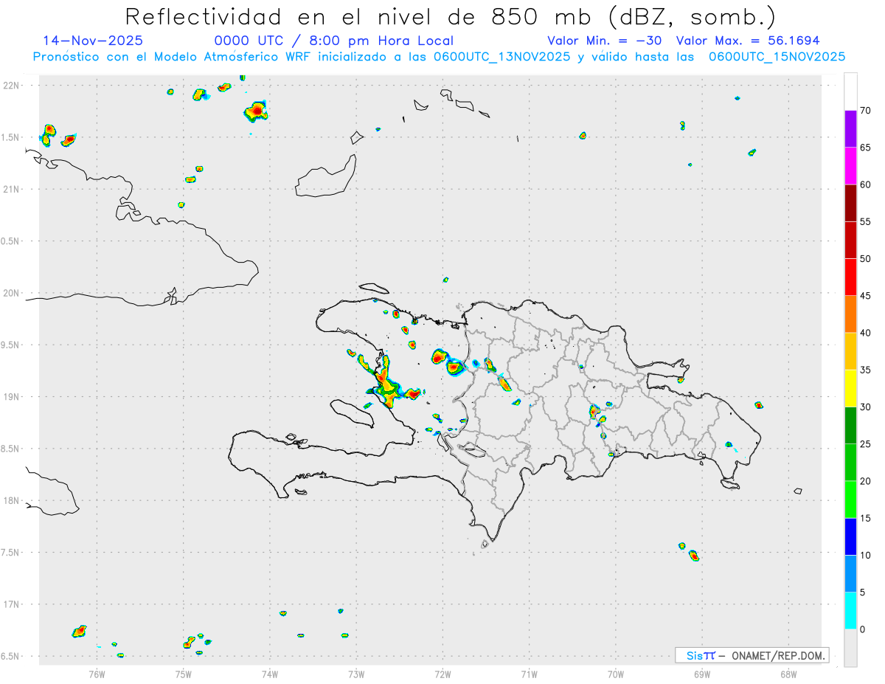Select the 'Valor Max. = 56.1694' text
Screen dimensions: 885x684
748,41
